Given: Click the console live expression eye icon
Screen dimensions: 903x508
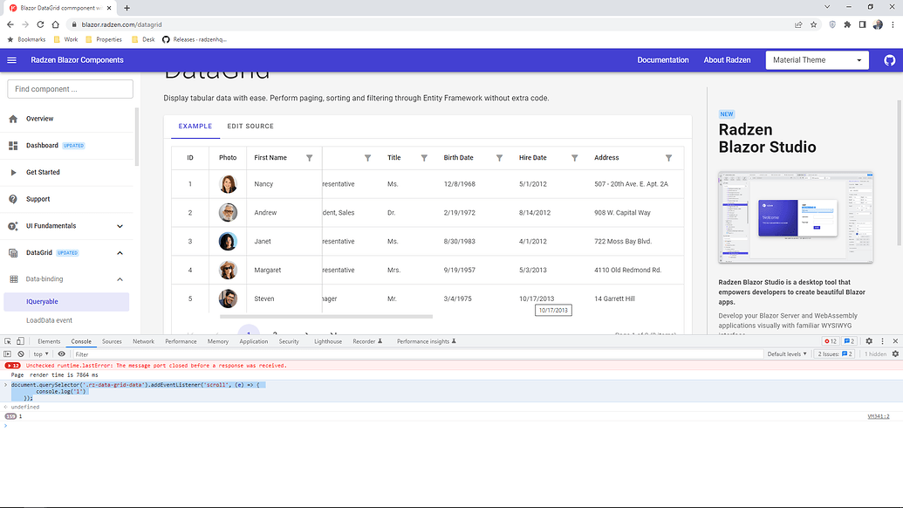Looking at the screenshot, I should (x=62, y=354).
